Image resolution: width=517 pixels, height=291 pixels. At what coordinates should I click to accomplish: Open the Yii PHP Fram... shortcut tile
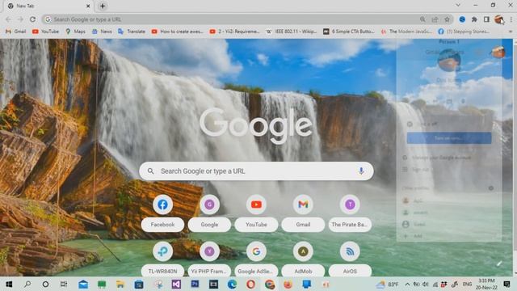click(x=209, y=259)
